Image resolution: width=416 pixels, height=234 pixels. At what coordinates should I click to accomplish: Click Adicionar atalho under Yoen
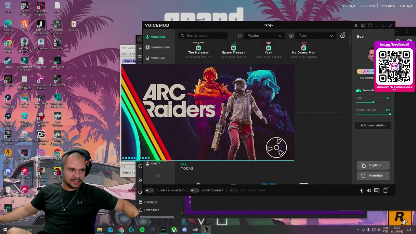[x=268, y=57]
